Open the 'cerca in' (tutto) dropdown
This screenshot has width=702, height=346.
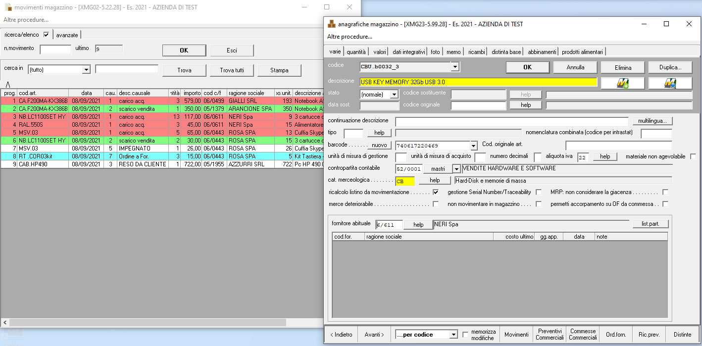click(x=86, y=70)
